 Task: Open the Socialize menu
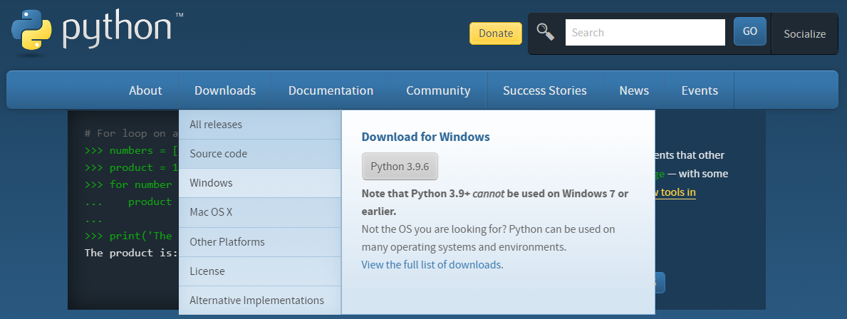(804, 34)
